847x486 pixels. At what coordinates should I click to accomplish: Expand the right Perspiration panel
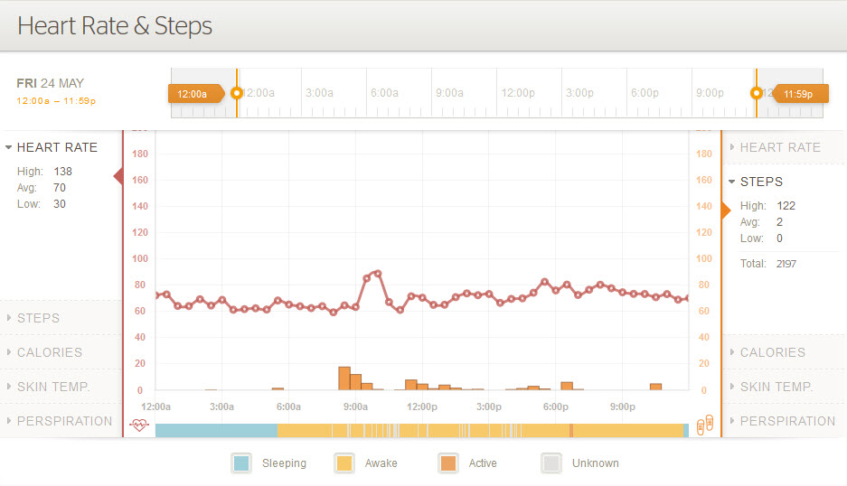click(787, 421)
